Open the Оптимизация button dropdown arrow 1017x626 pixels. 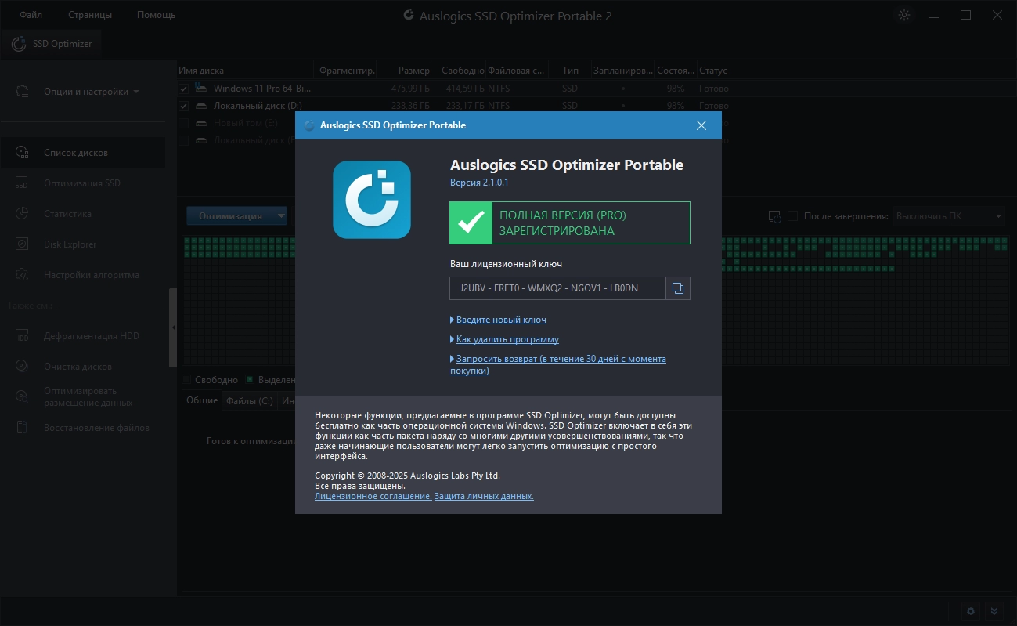(281, 216)
